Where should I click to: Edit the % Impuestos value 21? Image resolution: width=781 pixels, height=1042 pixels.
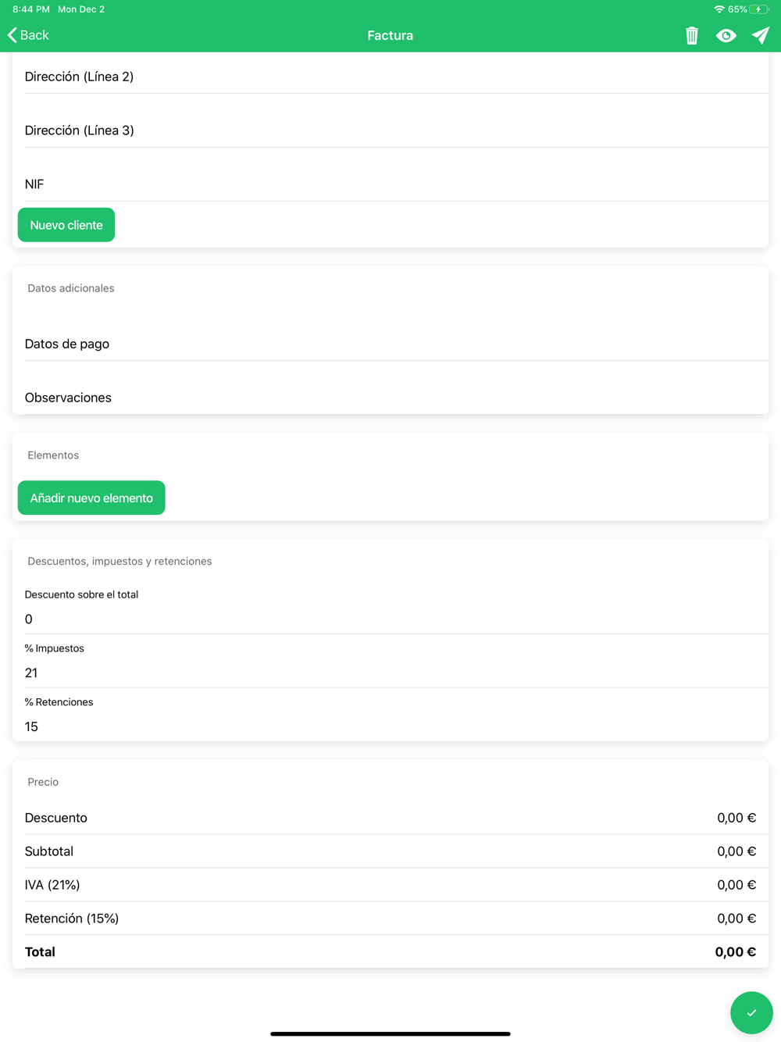click(397, 673)
